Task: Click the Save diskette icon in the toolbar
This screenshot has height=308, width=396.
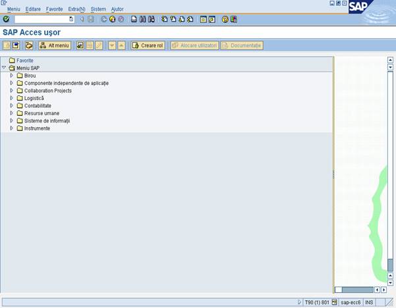Action: (91, 19)
